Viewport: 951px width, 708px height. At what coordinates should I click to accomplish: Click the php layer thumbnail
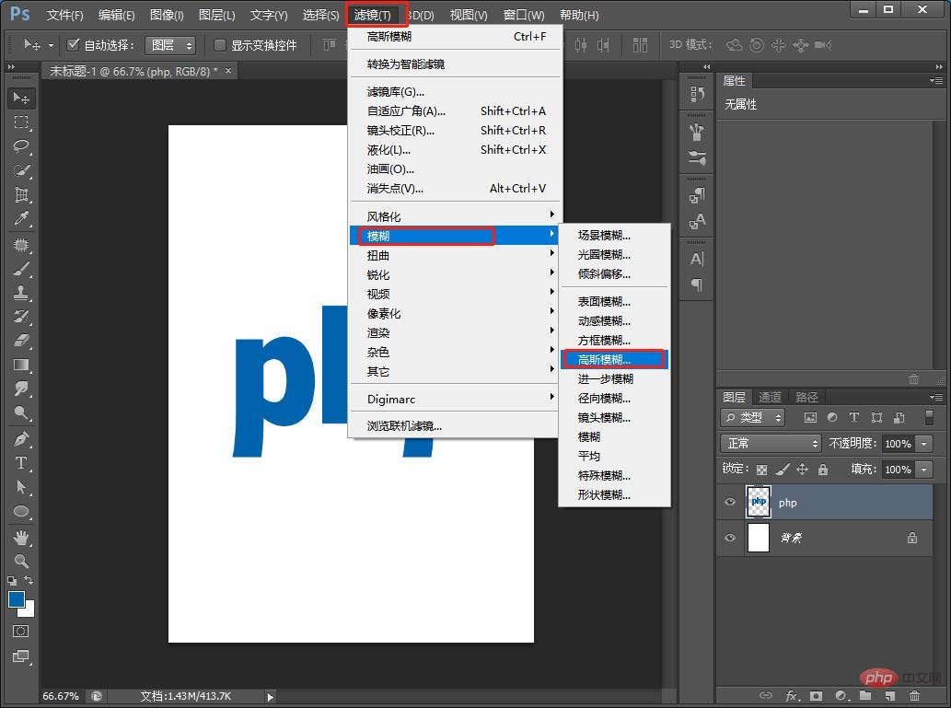point(758,502)
